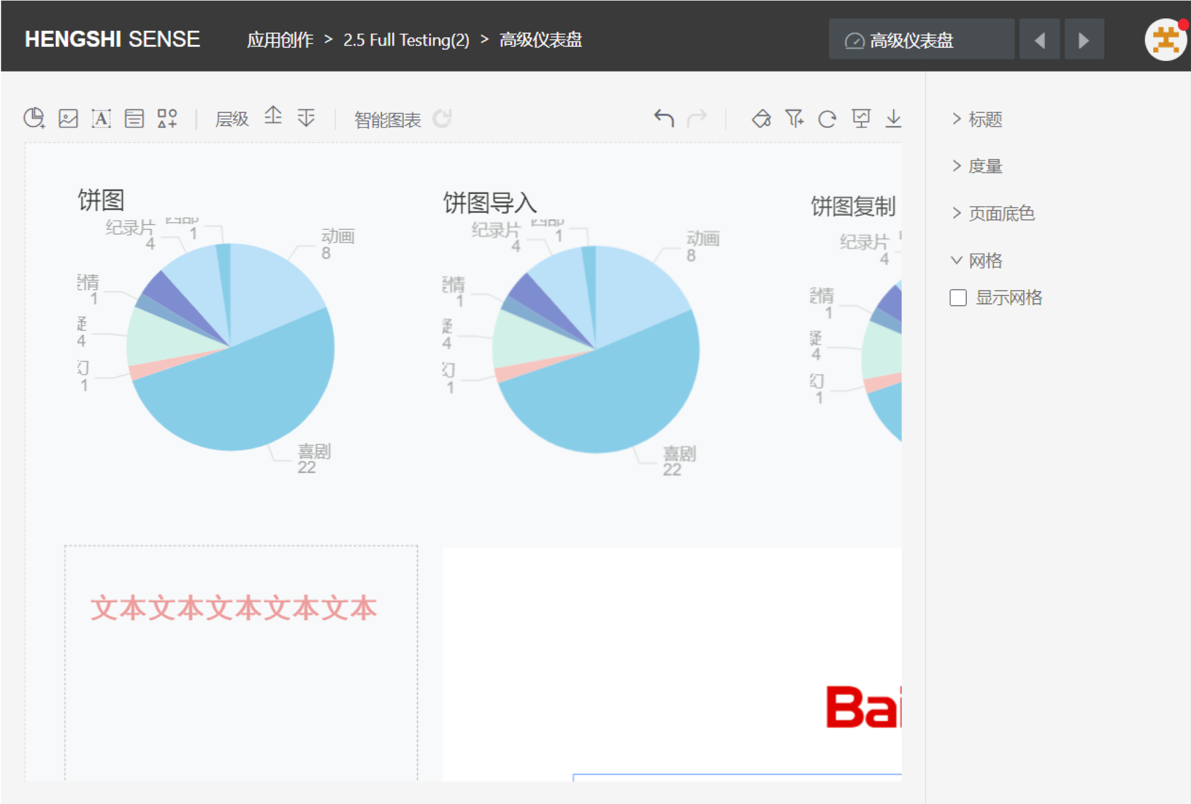The height and width of the screenshot is (804, 1191).
Task: Open the 应用创作 breadcrumb menu
Action: (x=280, y=40)
